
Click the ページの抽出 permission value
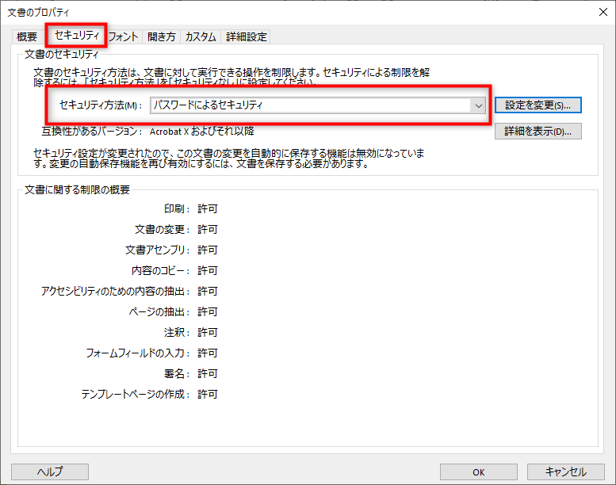pyautogui.click(x=207, y=312)
